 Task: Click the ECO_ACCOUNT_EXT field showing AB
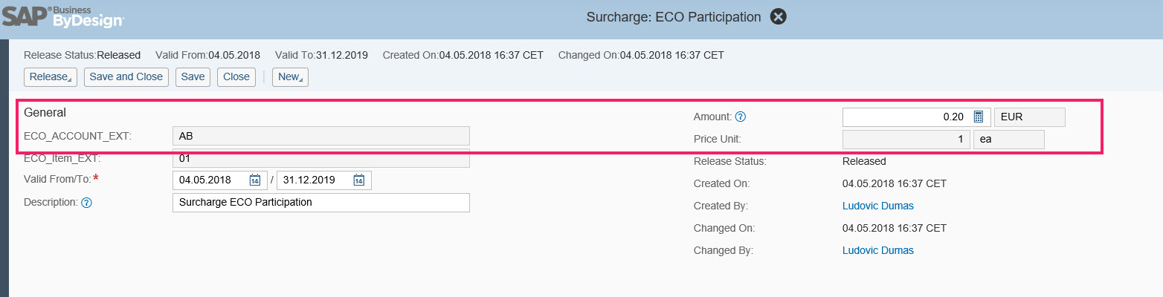pos(321,136)
